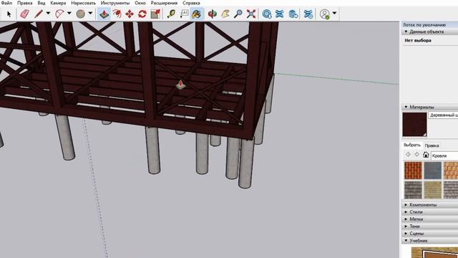Choose the Text label tool
Screen dimensions: 458x258
[x=184, y=14]
